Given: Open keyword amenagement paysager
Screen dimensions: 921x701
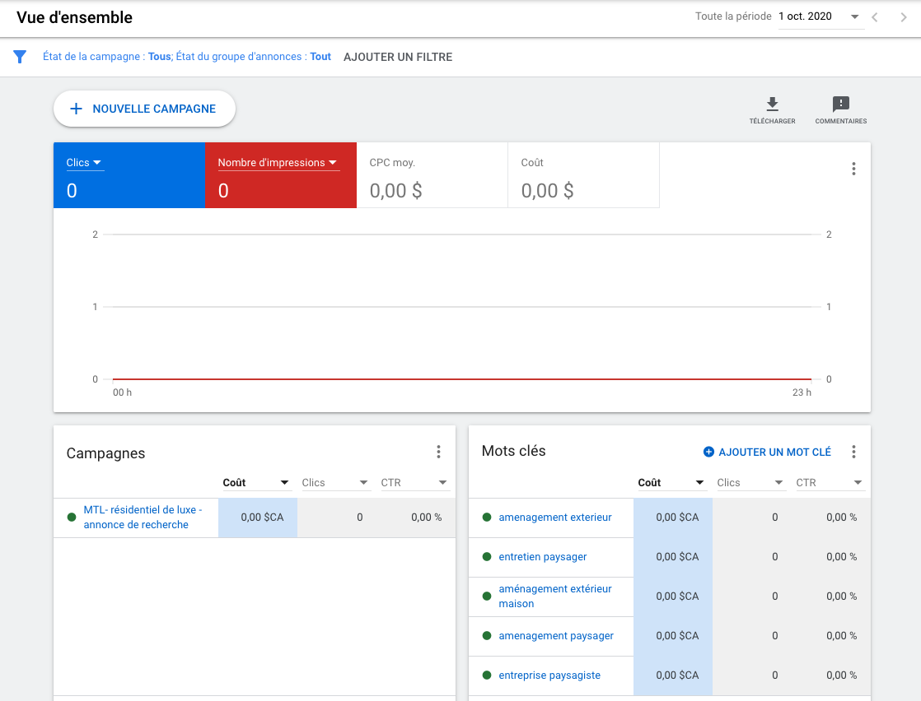Looking at the screenshot, I should coord(556,636).
